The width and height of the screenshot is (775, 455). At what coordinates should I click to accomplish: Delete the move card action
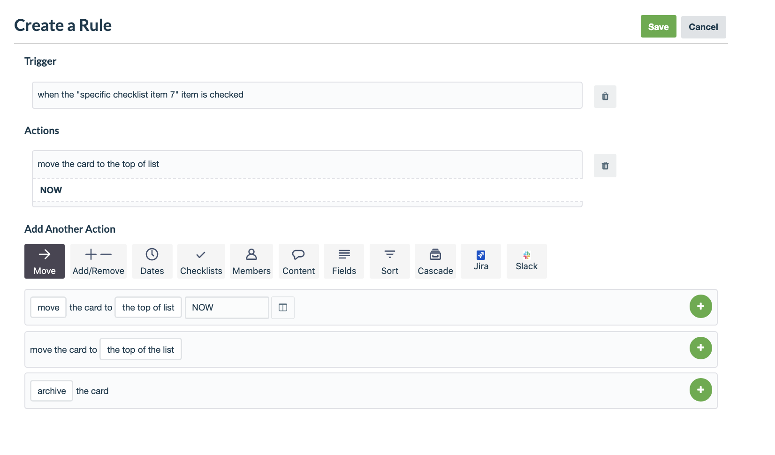[605, 166]
